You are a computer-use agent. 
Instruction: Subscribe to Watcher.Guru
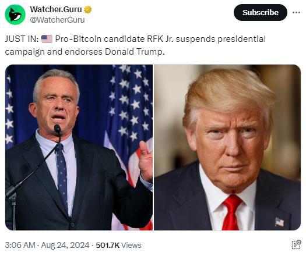[x=261, y=12]
